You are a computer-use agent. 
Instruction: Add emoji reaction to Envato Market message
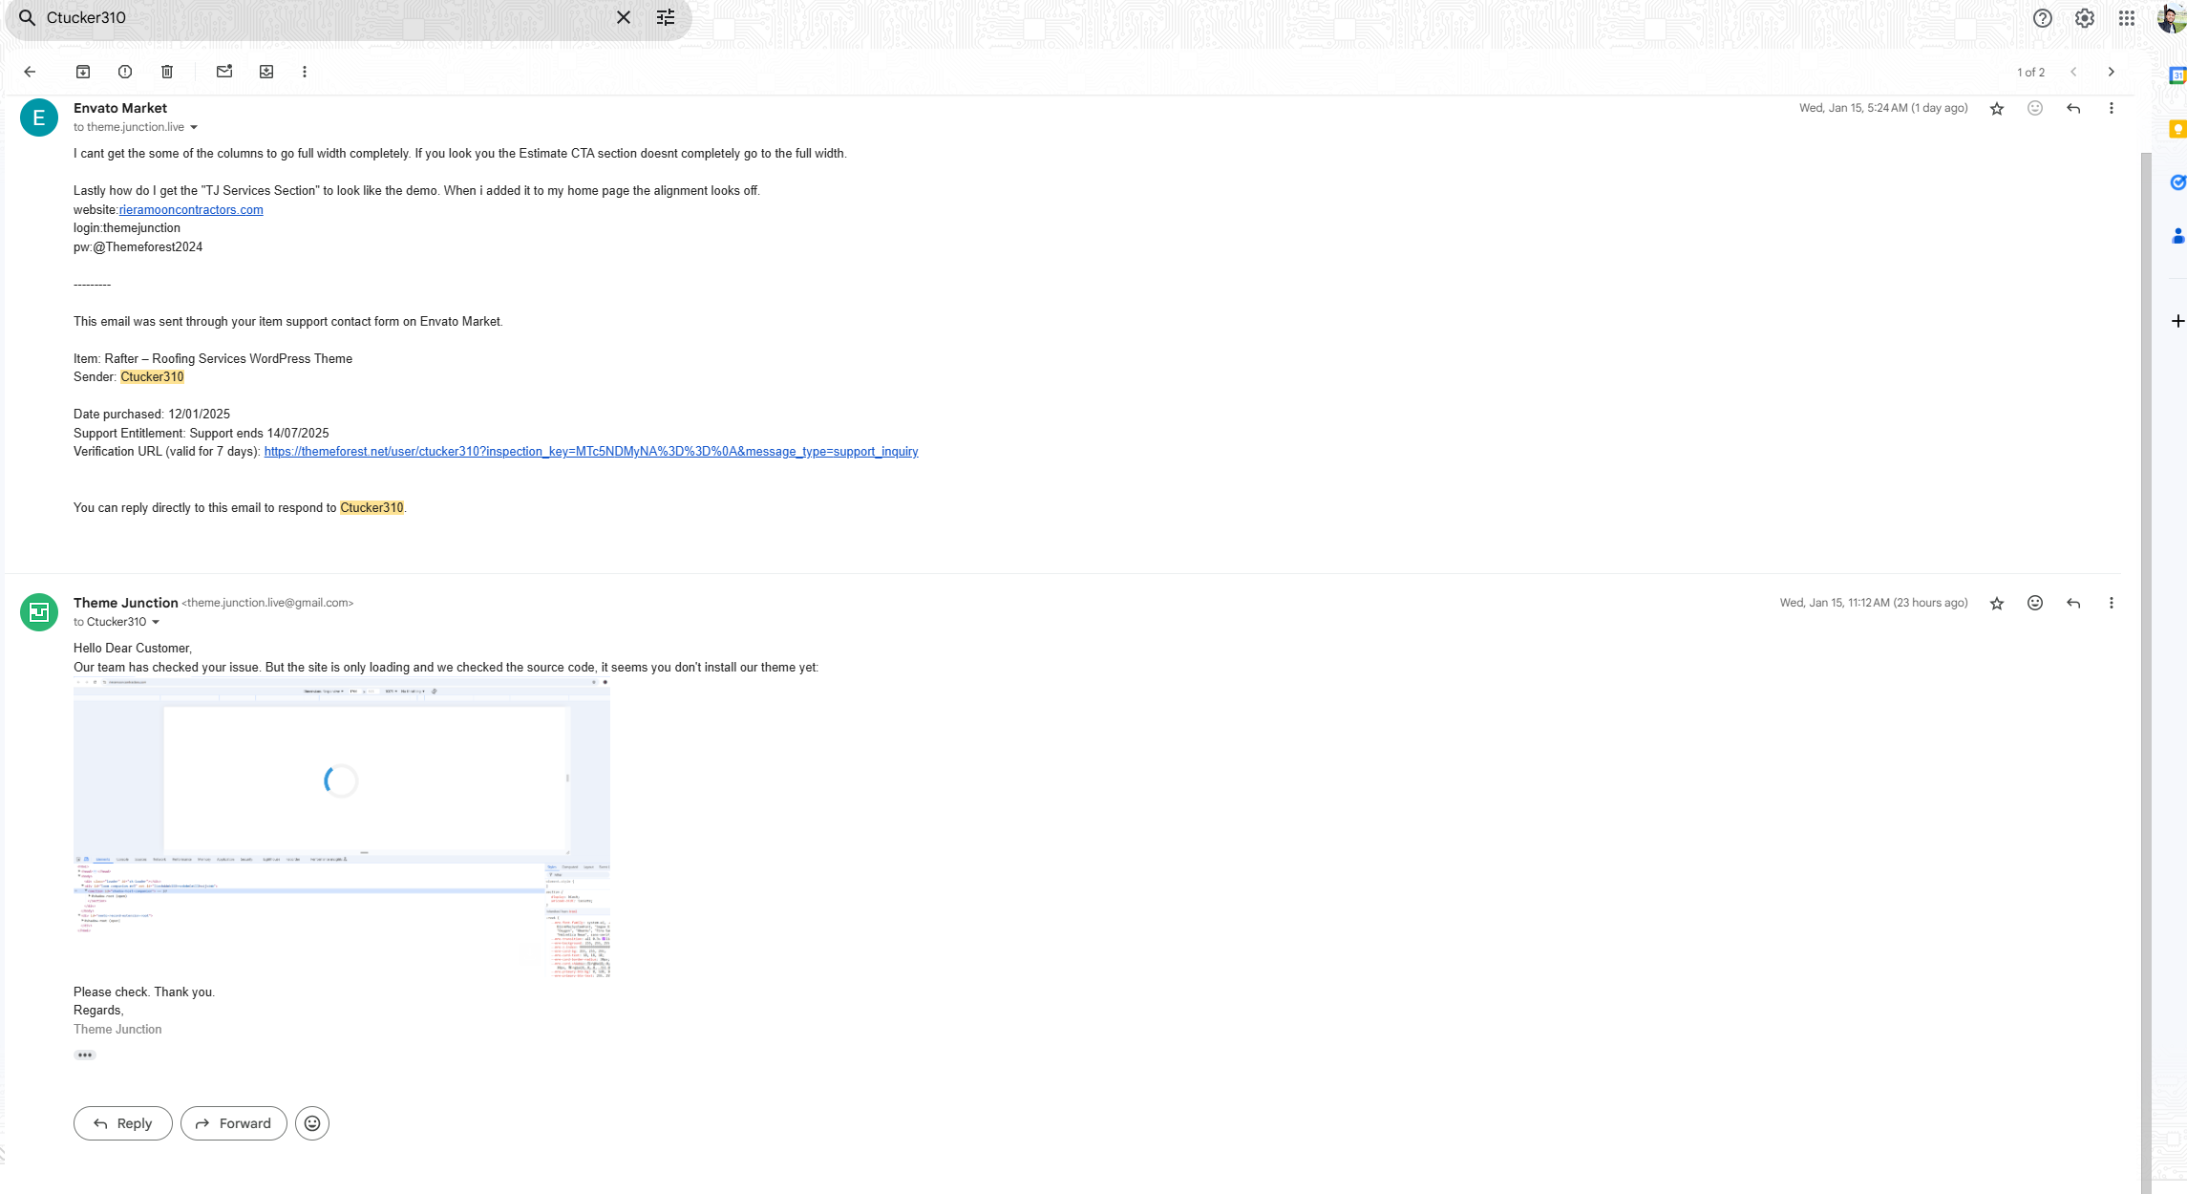click(2035, 109)
